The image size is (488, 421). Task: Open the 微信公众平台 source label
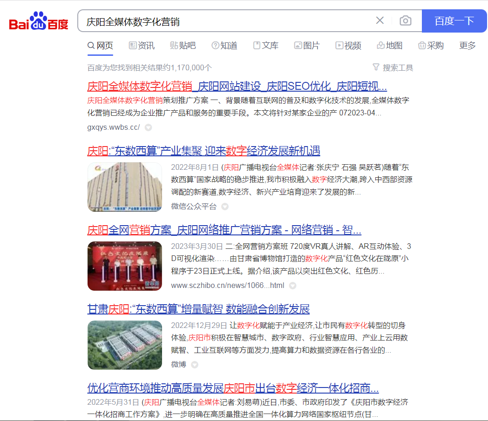[x=194, y=206]
